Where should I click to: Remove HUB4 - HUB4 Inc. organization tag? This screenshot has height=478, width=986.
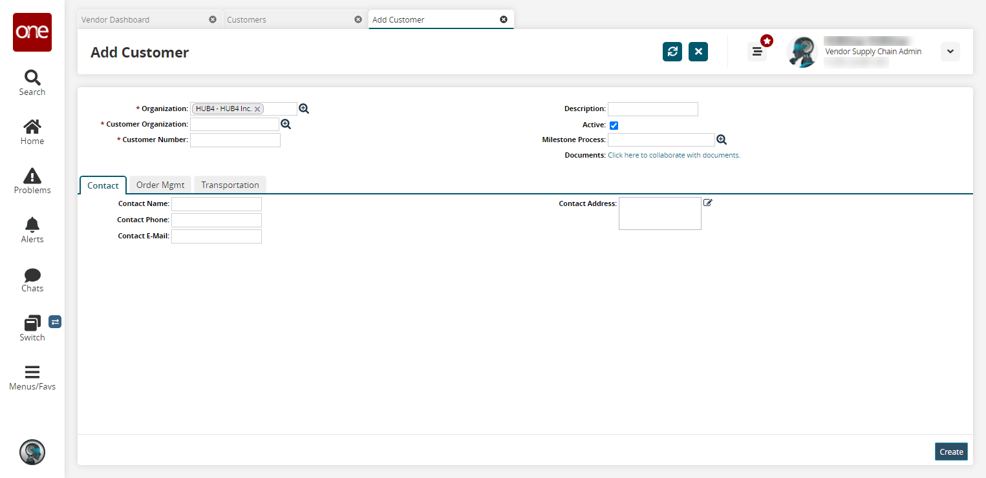(257, 109)
